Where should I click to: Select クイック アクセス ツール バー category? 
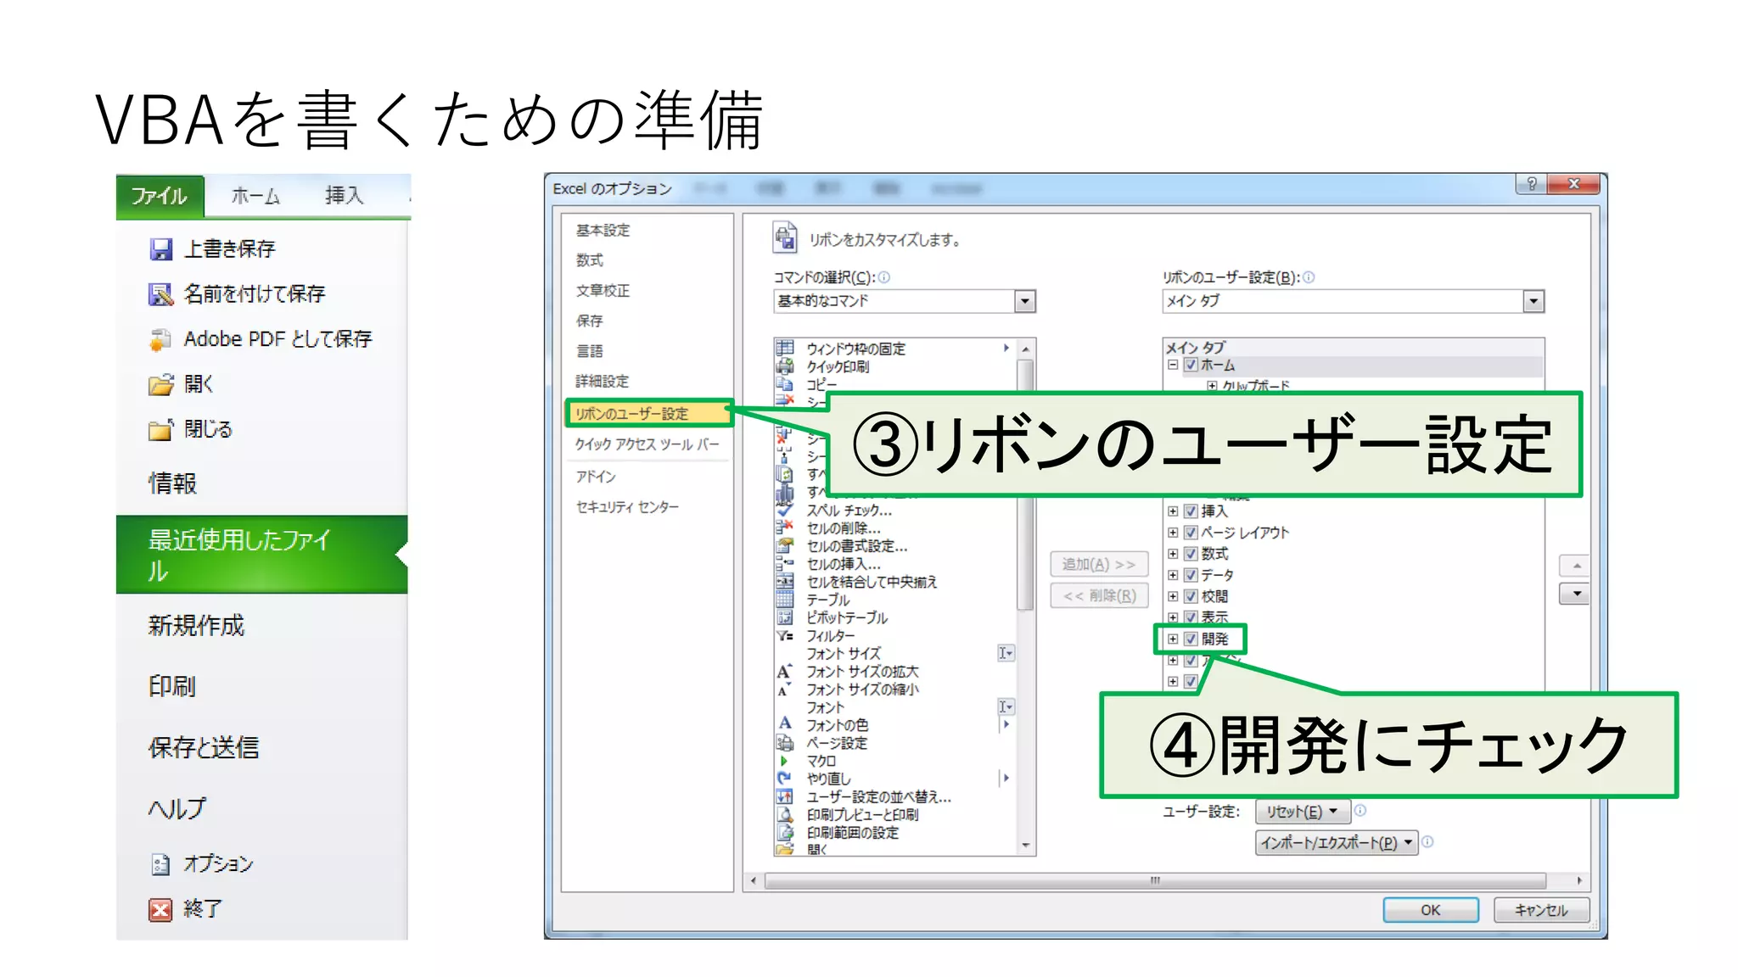(648, 444)
